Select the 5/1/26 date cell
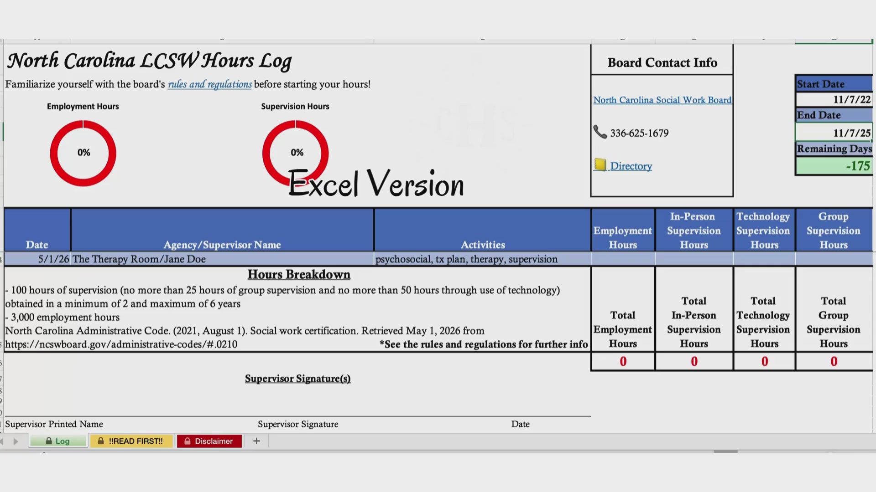This screenshot has height=492, width=876. click(x=37, y=259)
